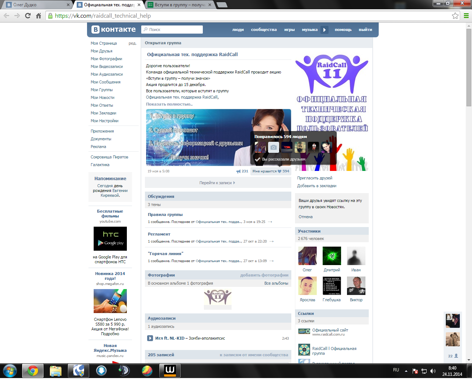Open the музыка header menu item
This screenshot has width=472, height=381.
(310, 30)
